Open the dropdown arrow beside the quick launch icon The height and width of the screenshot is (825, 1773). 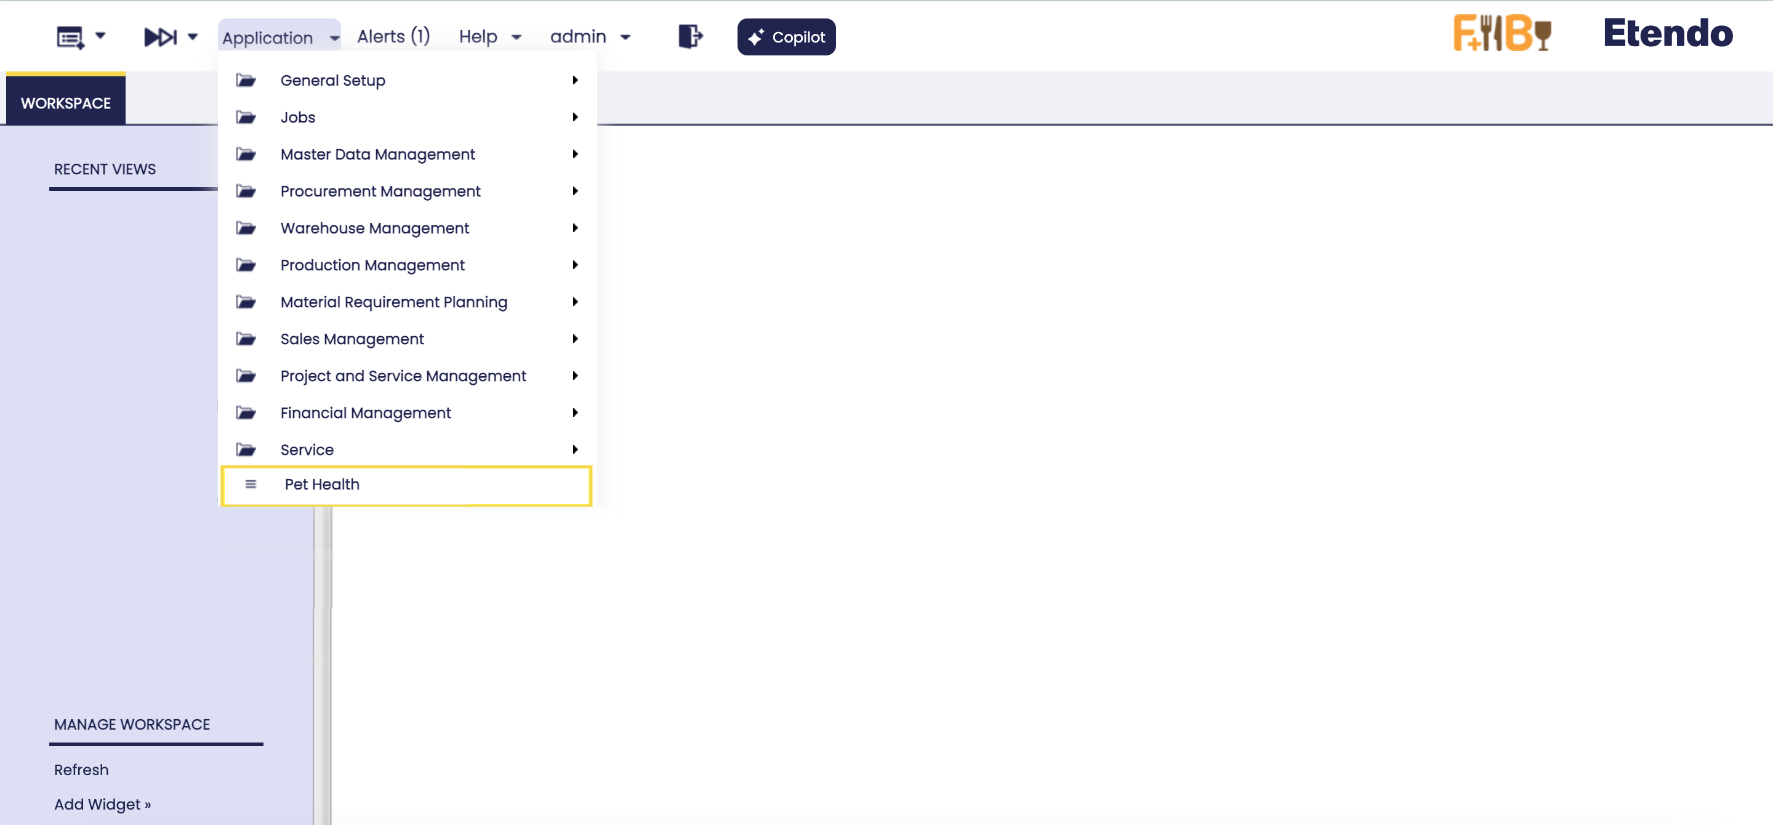point(193,36)
